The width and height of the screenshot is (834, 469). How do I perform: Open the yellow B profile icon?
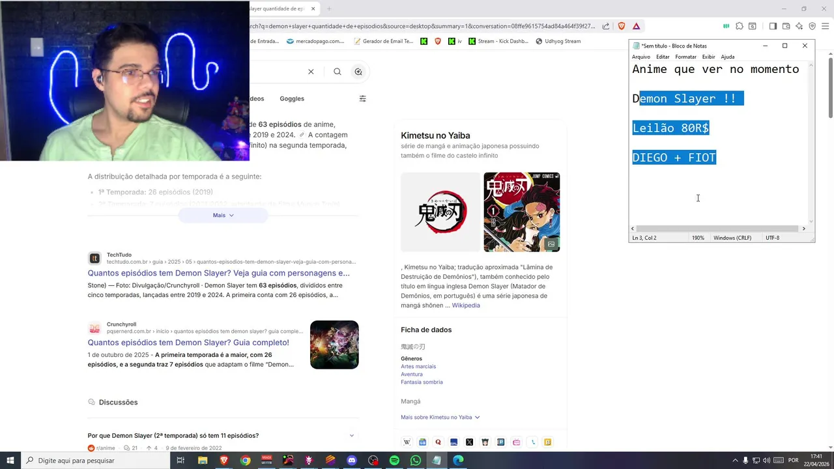pos(547,442)
